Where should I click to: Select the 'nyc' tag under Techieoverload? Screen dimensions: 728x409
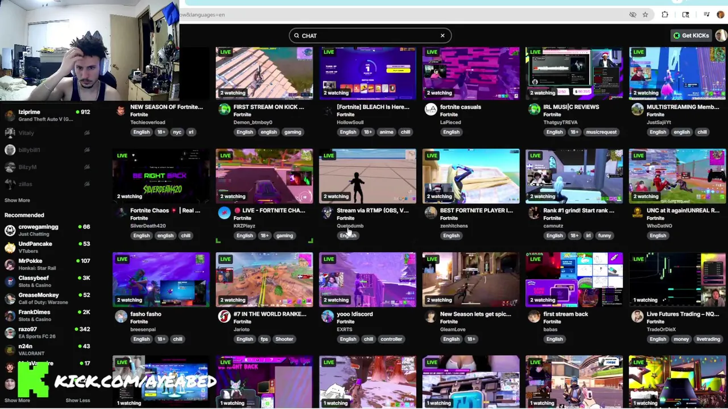[x=177, y=132]
